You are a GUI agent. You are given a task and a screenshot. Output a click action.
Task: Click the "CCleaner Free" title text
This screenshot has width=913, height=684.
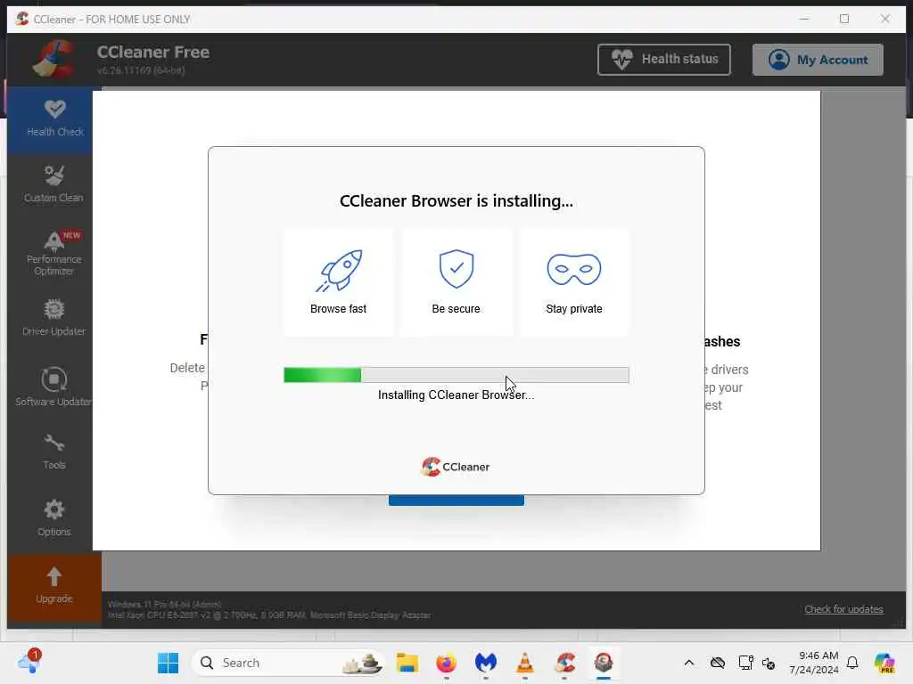pos(153,53)
